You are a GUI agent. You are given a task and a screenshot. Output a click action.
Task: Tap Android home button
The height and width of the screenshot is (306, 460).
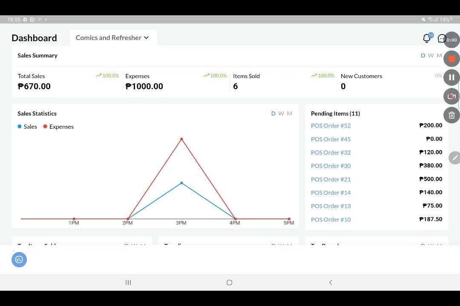pos(230,283)
